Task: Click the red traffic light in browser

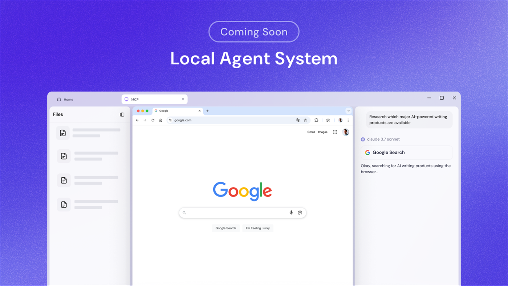Action: [x=138, y=111]
